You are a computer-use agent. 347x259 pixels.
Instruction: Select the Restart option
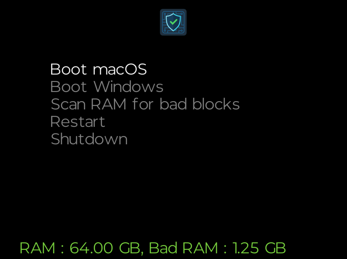point(78,122)
